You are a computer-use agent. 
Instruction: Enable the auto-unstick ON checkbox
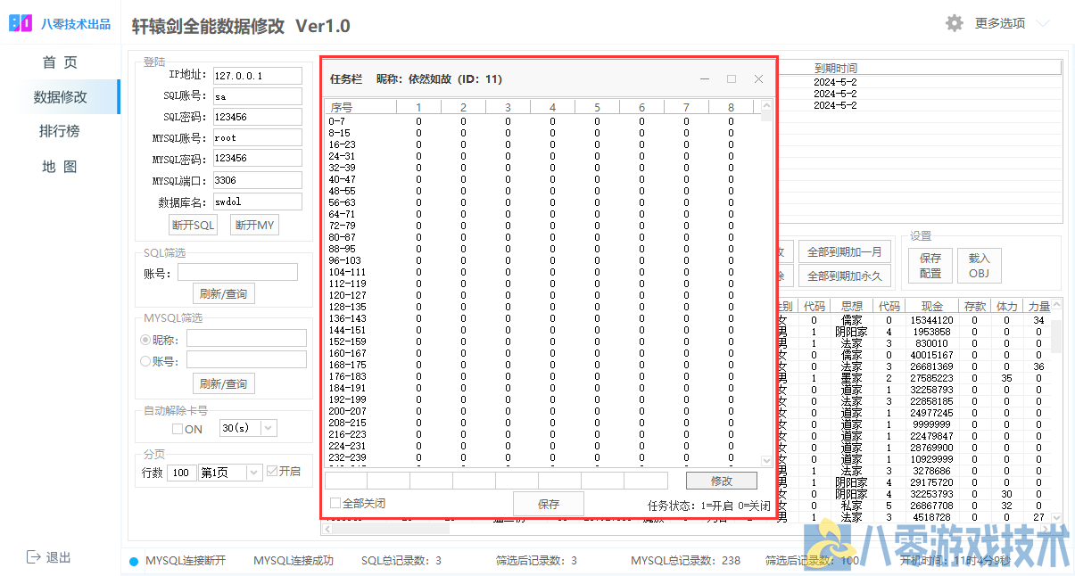click(178, 429)
